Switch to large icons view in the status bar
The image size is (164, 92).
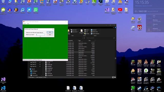click(115, 77)
